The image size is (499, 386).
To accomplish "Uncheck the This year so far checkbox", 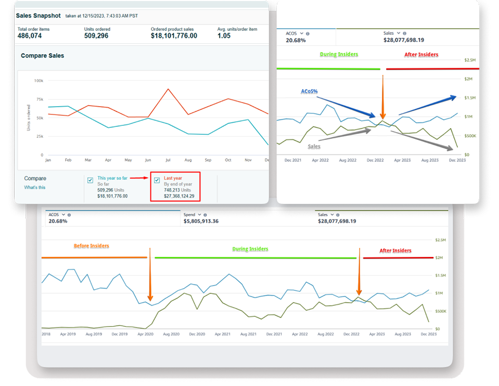I will [91, 180].
